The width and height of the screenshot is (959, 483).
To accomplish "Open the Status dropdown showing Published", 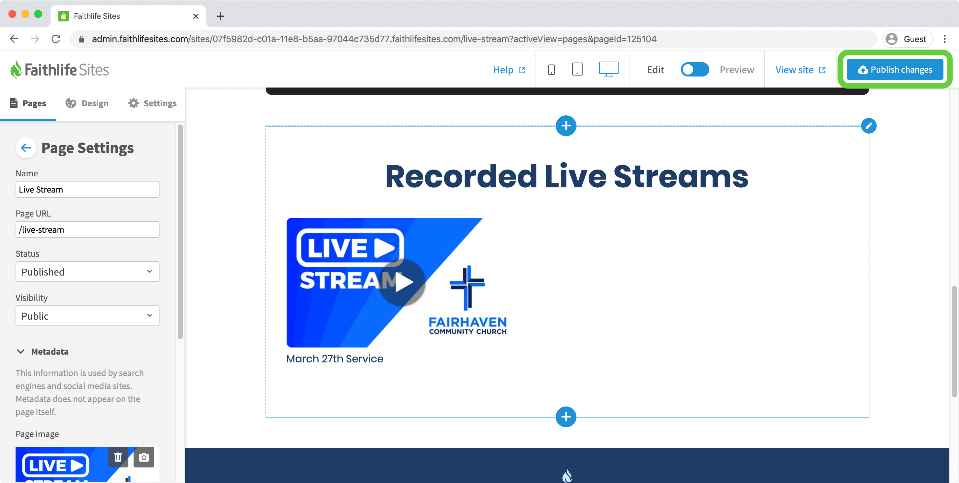I will [x=88, y=272].
